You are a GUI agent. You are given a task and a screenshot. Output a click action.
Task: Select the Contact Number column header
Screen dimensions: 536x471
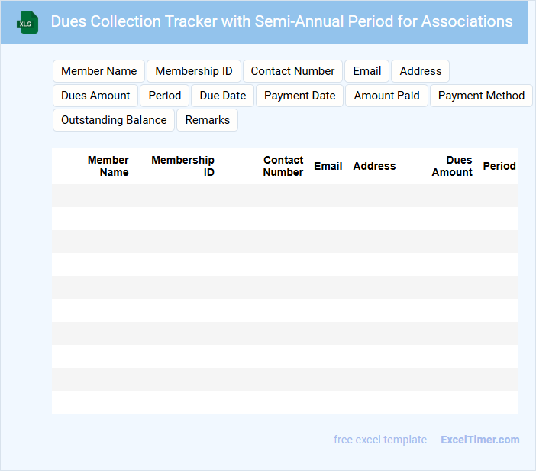pos(283,166)
